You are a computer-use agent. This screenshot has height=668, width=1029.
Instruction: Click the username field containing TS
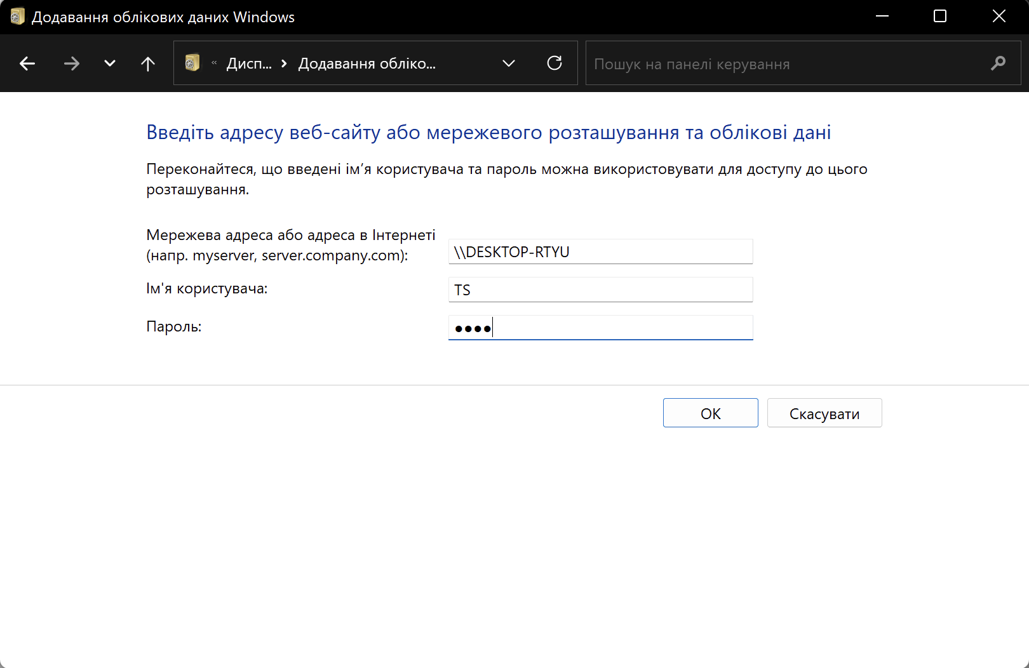point(600,290)
